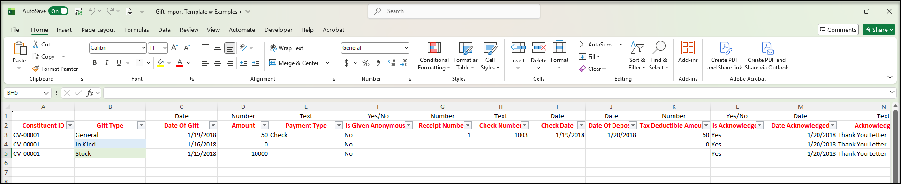Click the increase indent icon

pos(256,63)
